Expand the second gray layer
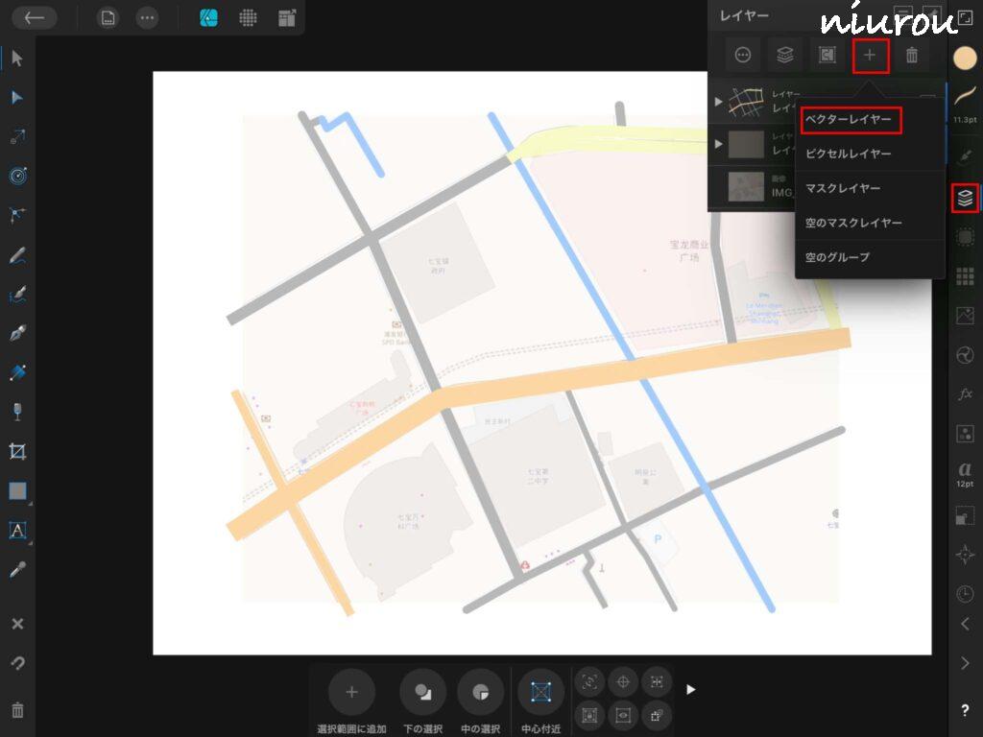This screenshot has width=983, height=737. coord(719,144)
